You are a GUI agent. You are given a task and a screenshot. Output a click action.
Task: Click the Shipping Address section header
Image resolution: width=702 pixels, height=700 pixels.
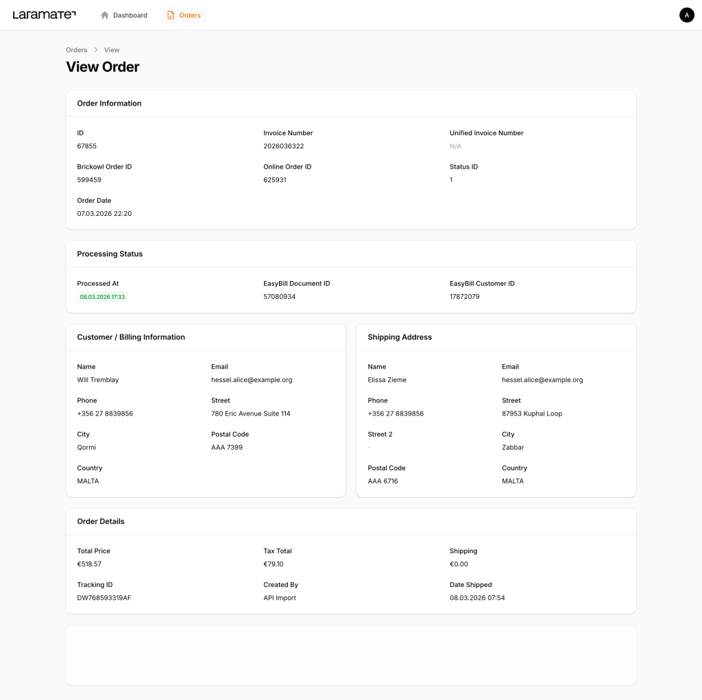click(x=400, y=337)
